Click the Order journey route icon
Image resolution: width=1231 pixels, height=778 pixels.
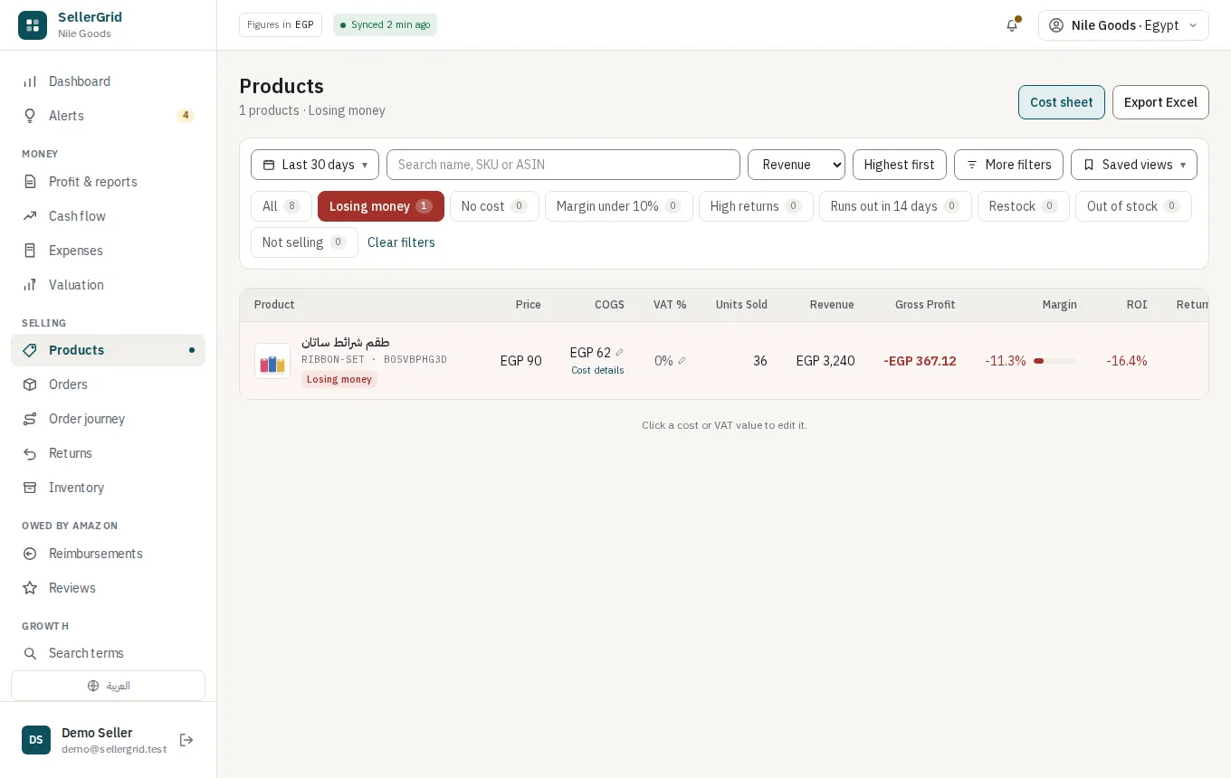30,419
